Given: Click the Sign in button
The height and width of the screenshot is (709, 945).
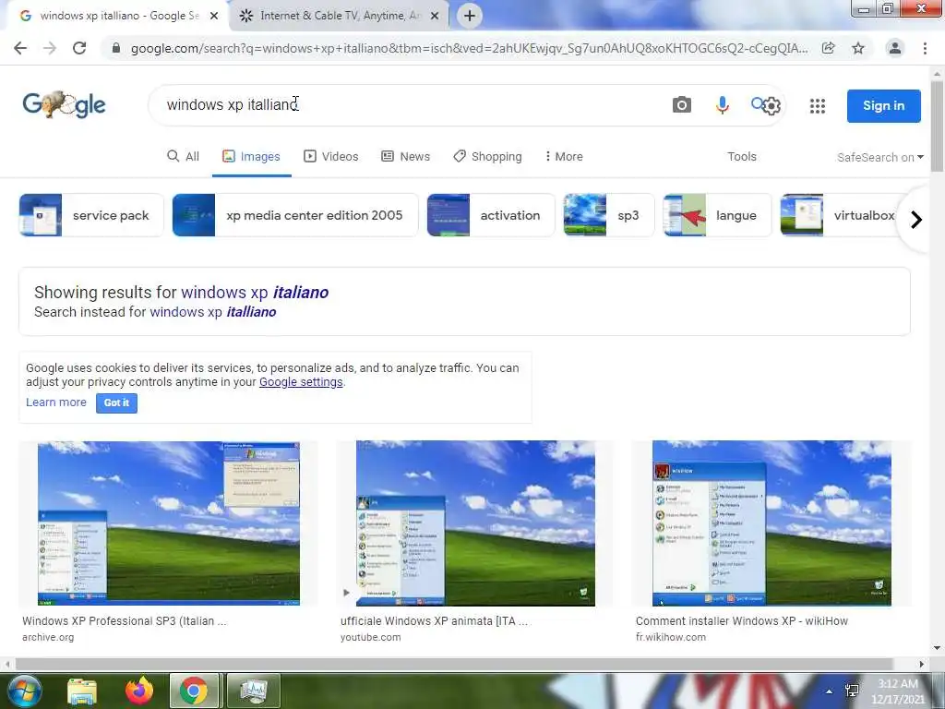Looking at the screenshot, I should (883, 105).
